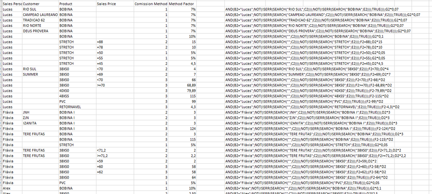Viewport: 432px width, 194px height.
Task: Click the >=71,2 sales price cell
Action: [115, 156]
